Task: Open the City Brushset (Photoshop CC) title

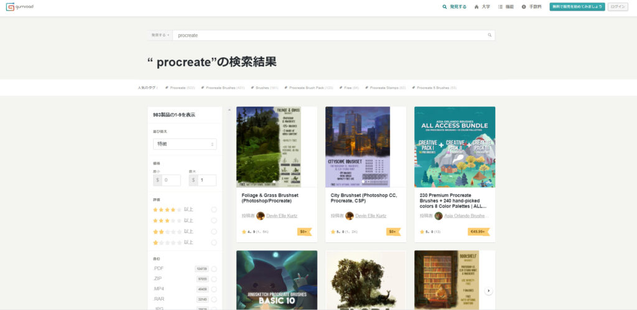Action: click(363, 198)
